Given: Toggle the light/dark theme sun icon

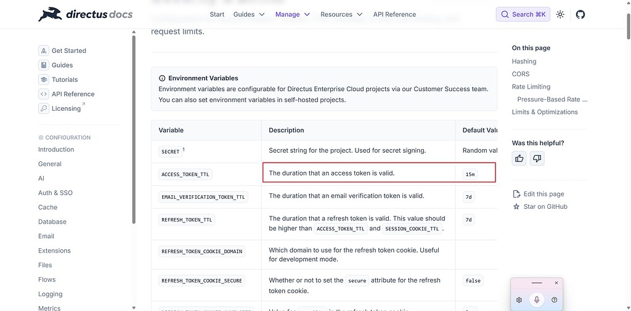Looking at the screenshot, I should point(560,15).
